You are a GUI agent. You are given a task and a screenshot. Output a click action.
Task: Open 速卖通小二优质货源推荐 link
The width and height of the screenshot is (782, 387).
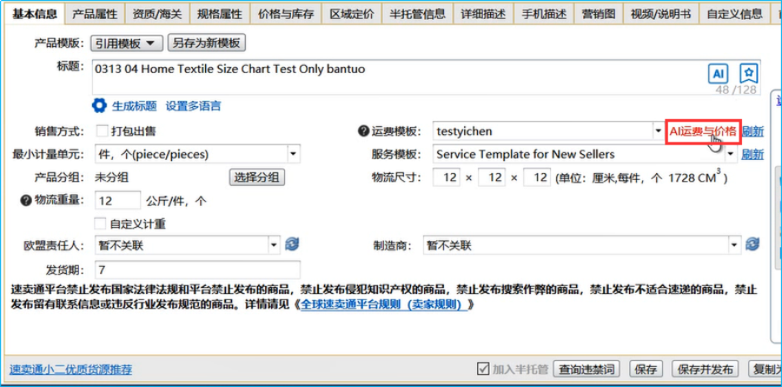(71, 370)
